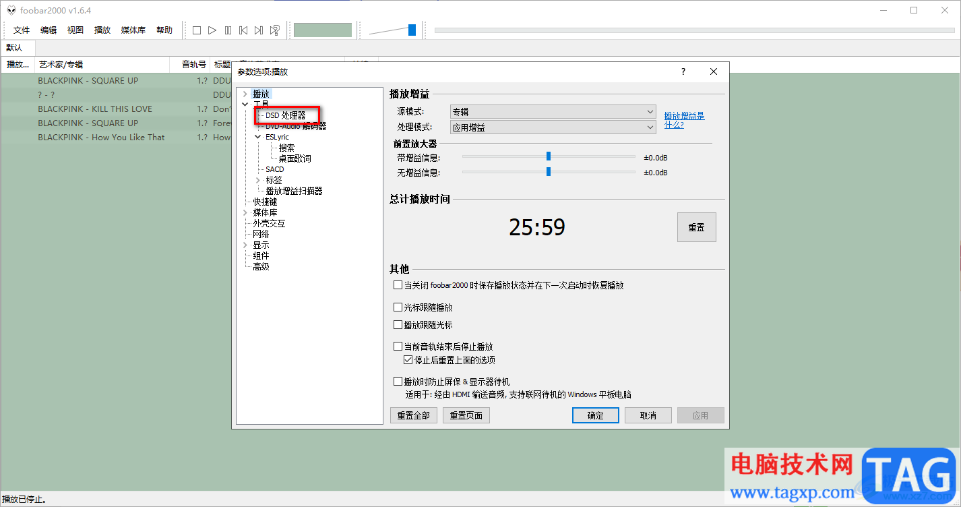Screen dimensions: 961x507
Task: Expand the 标签 tree node arrow
Action: 258,180
